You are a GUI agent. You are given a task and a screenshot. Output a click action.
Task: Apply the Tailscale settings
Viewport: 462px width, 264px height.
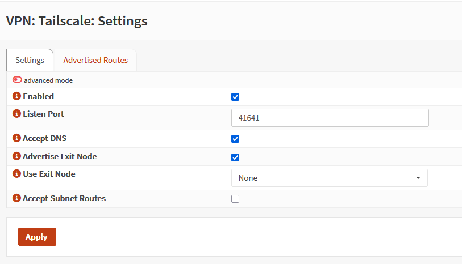(37, 237)
